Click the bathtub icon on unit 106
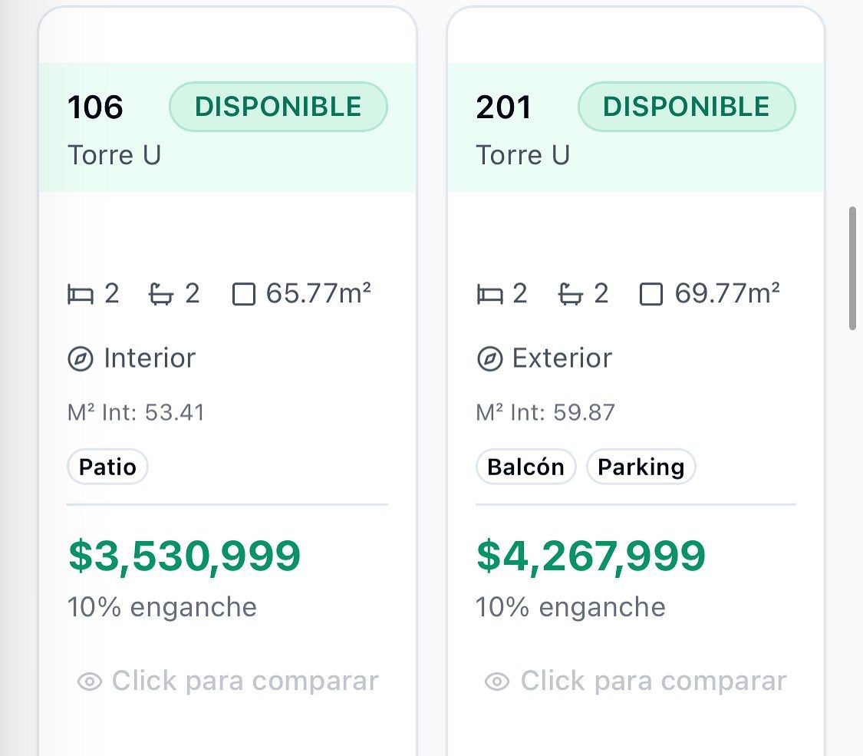Screen dimensions: 863x756 point(161,294)
